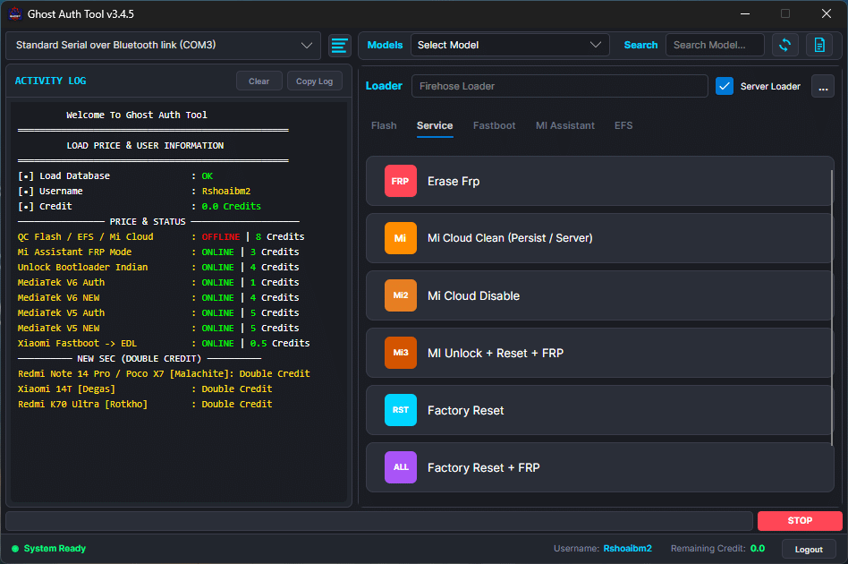The width and height of the screenshot is (848, 564).
Task: Click the MediaTek V5 NEW log line
Action: tap(158, 328)
